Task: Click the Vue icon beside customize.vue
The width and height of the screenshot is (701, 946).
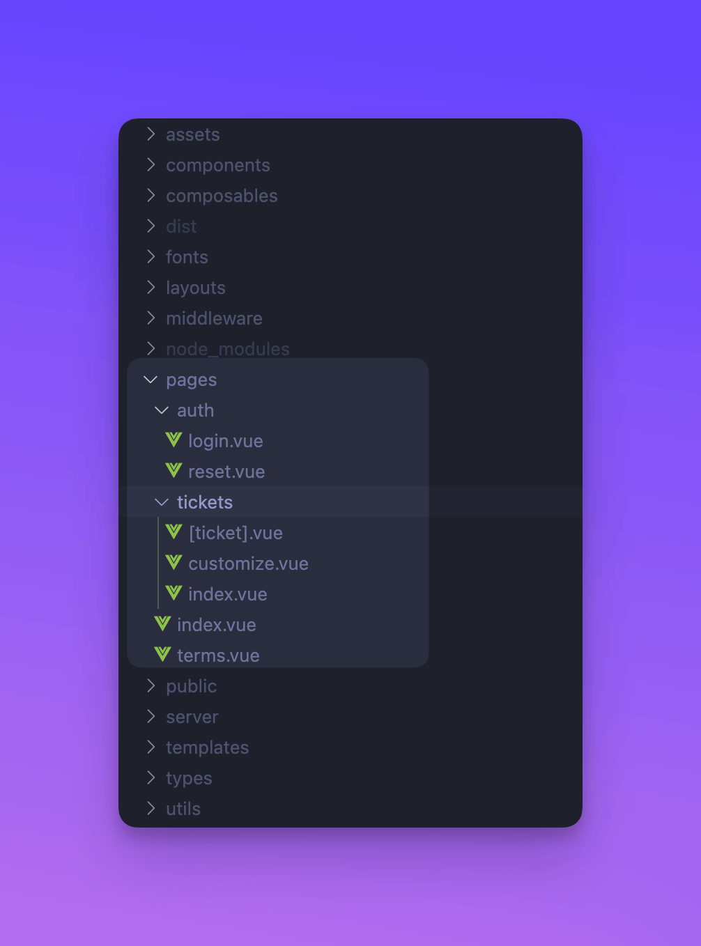Action: pos(174,563)
